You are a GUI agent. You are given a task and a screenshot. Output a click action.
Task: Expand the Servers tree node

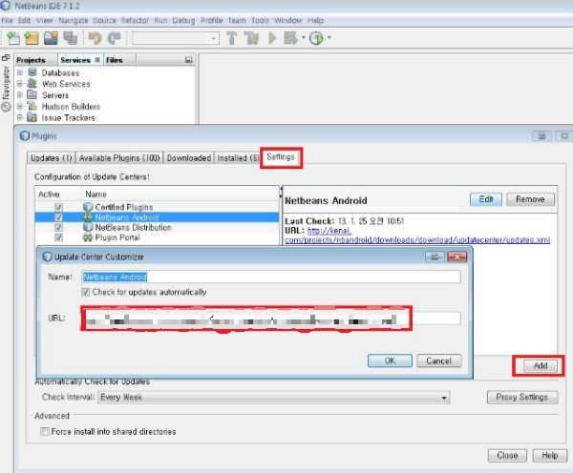point(20,95)
